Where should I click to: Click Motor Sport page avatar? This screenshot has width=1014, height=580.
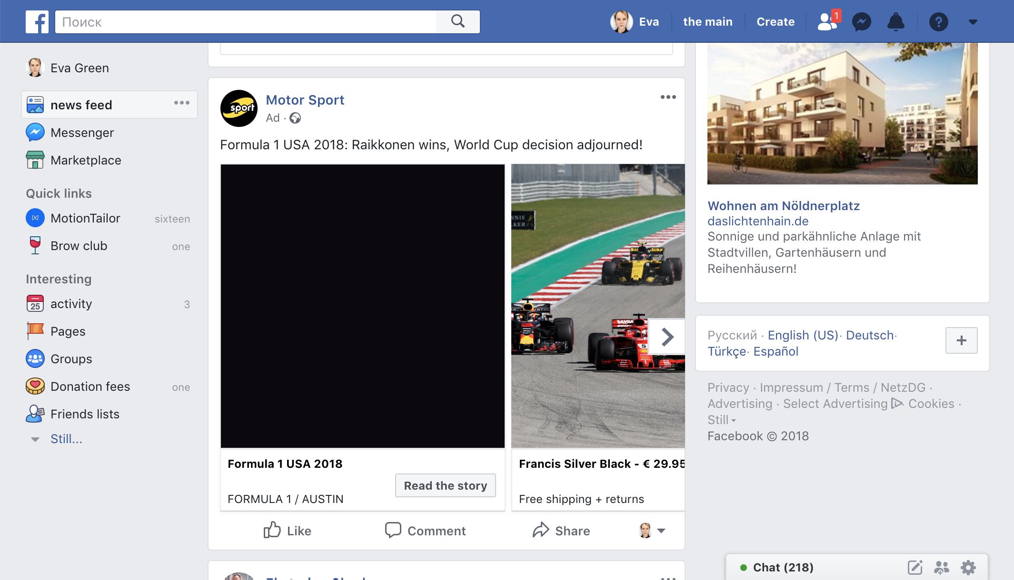click(x=239, y=108)
